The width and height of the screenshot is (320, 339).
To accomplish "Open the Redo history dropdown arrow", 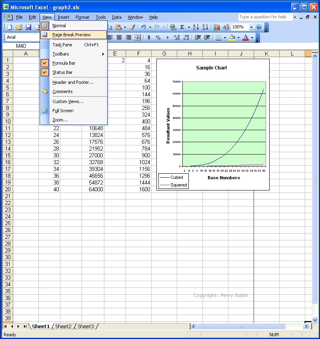I will (x=164, y=28).
